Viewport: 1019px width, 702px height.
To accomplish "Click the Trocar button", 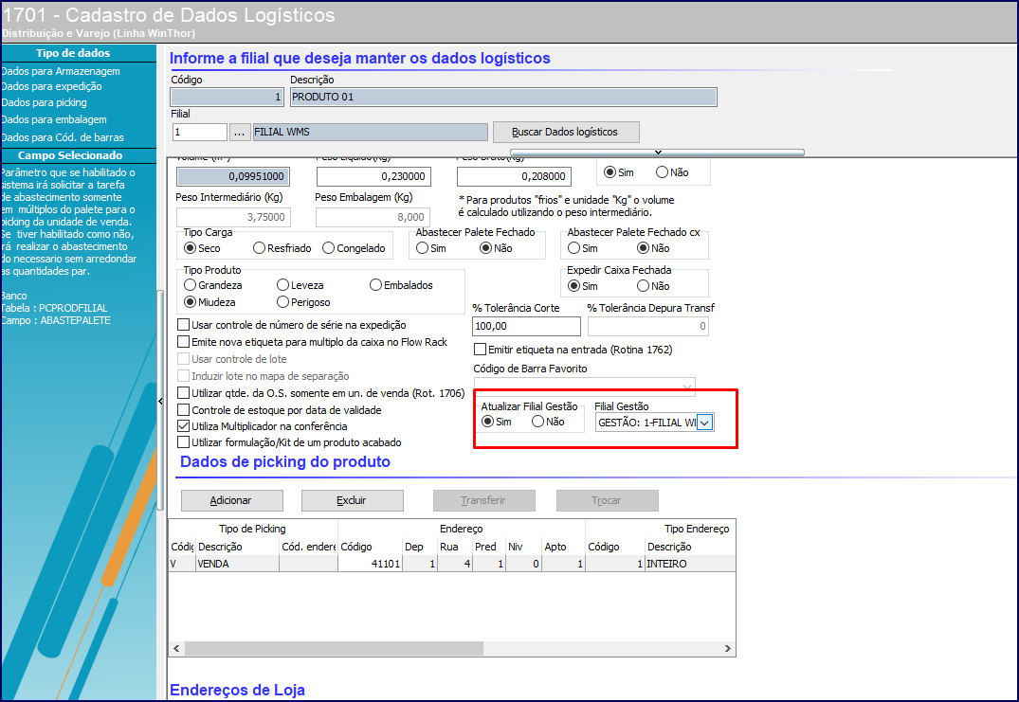I will pos(607,501).
